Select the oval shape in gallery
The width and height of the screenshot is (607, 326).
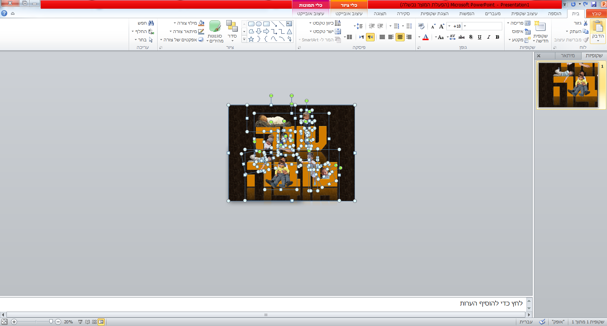(x=259, y=24)
